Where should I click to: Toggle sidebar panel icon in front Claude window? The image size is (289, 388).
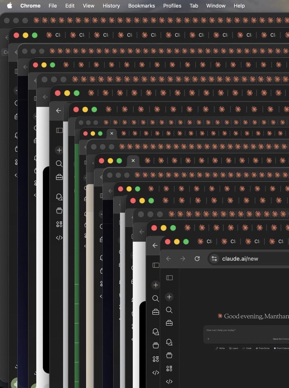pos(169,278)
